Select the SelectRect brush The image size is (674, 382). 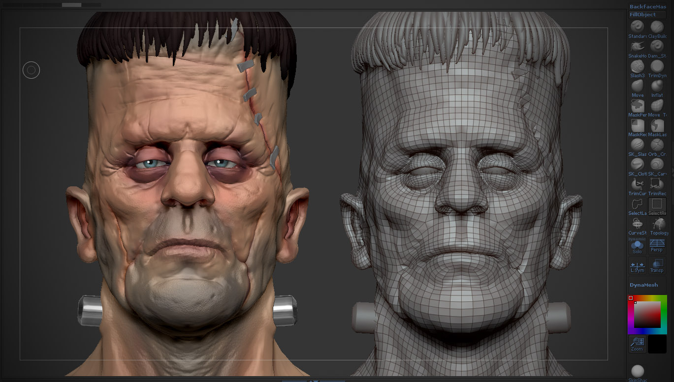[x=657, y=206]
